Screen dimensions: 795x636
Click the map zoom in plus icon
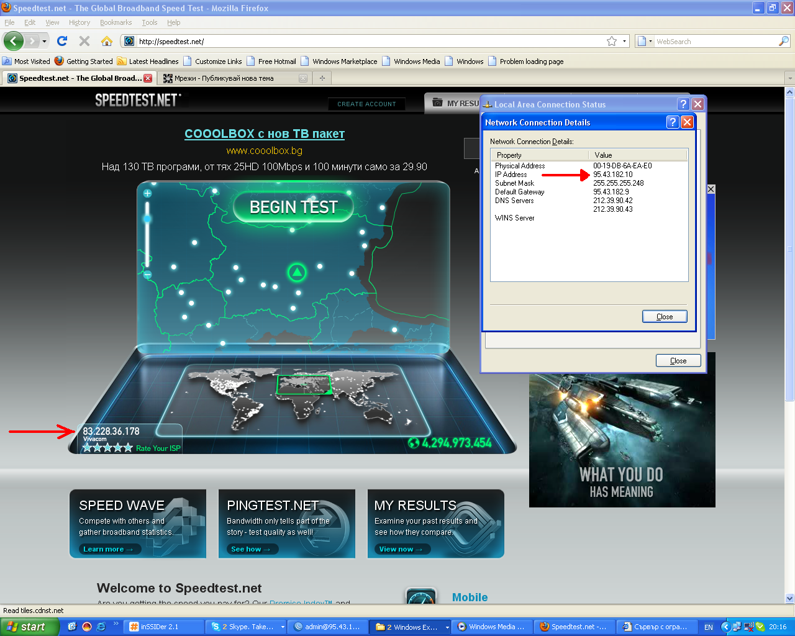[147, 193]
